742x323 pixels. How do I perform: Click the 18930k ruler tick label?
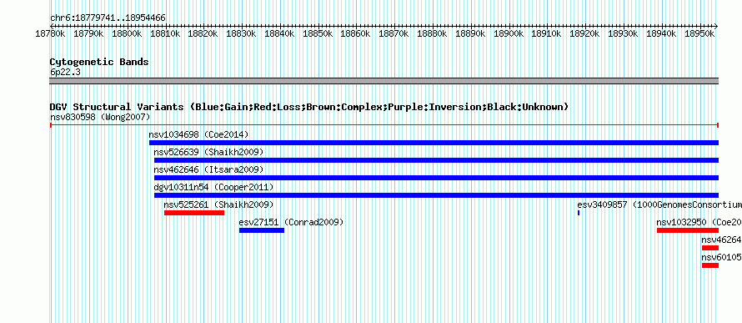point(623,34)
